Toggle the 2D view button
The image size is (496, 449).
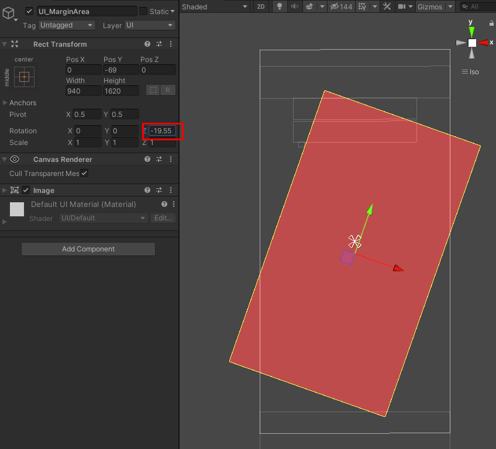click(x=261, y=6)
